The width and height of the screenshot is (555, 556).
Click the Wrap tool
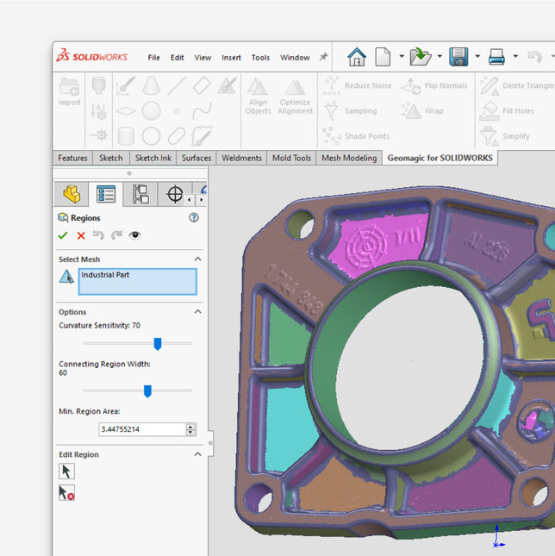(x=422, y=111)
